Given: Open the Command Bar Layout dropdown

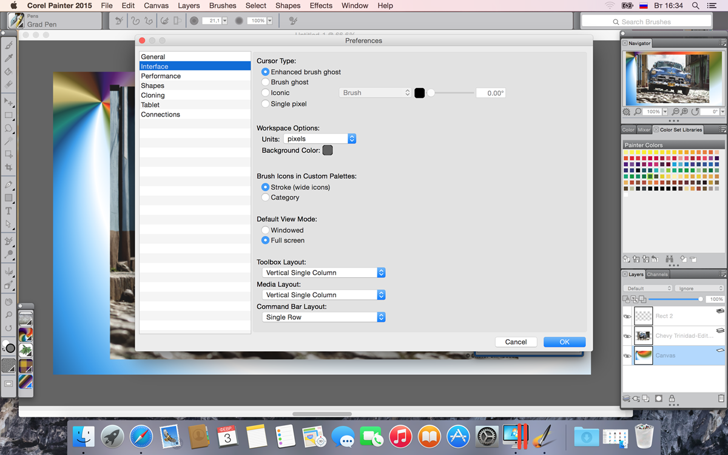Looking at the screenshot, I should coord(324,317).
